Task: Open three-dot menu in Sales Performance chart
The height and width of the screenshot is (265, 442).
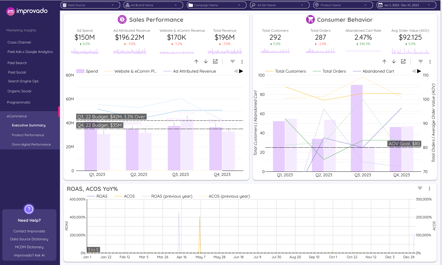Action: click(242, 62)
